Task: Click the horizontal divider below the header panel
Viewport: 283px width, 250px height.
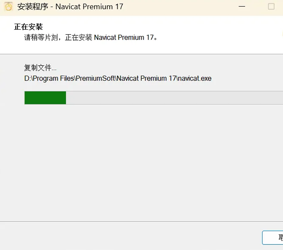Action: pos(142,54)
